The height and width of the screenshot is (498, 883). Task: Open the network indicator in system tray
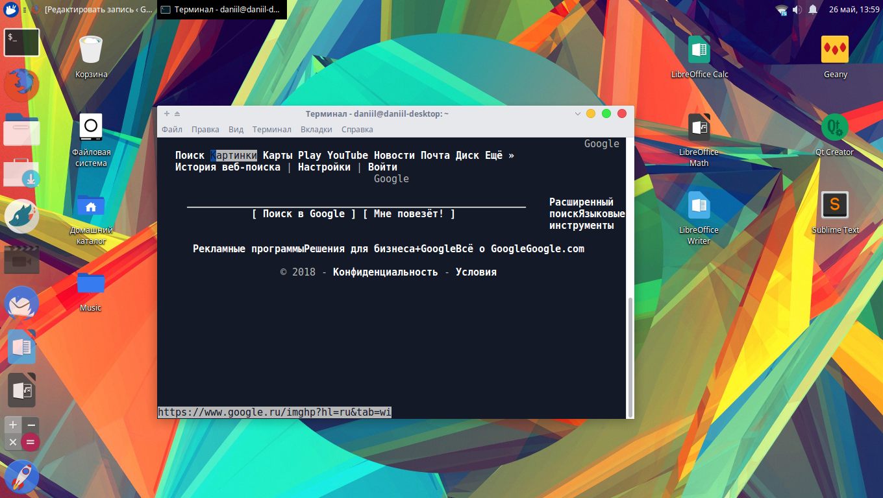tap(782, 10)
